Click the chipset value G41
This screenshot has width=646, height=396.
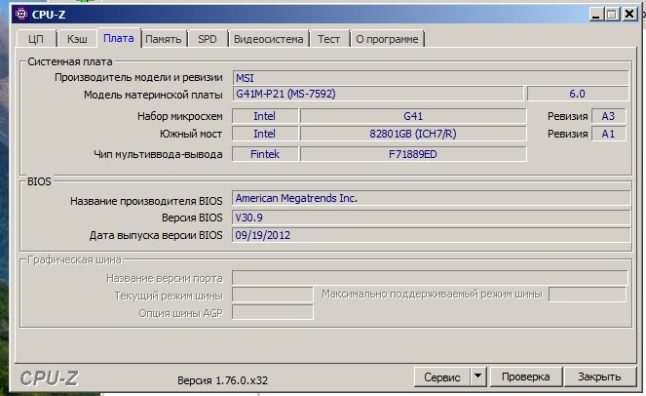[413, 116]
